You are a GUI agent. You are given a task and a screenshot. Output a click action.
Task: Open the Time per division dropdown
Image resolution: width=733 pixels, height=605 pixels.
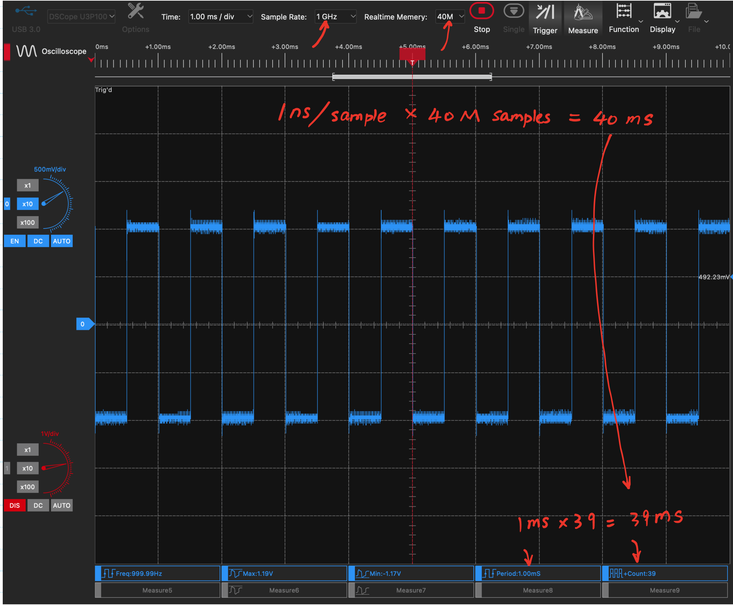[x=221, y=16]
